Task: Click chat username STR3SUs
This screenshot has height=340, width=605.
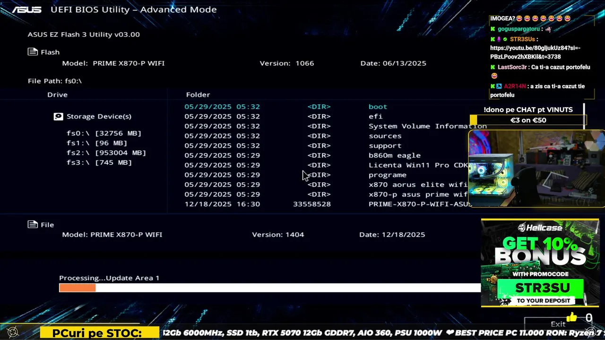Action: (522, 39)
